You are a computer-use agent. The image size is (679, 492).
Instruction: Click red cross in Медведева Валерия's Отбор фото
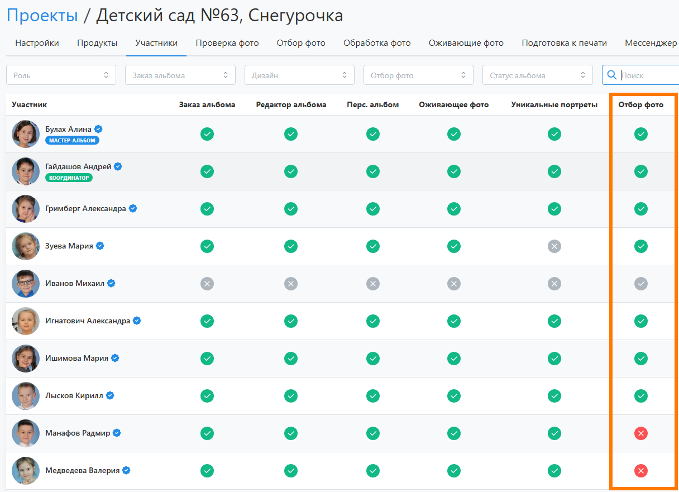tap(641, 471)
